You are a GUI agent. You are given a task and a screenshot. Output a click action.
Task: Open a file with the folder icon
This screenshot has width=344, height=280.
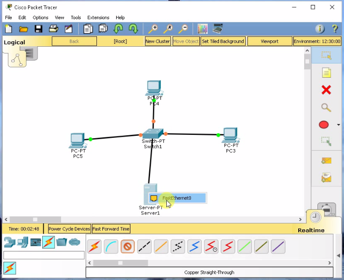(24, 29)
